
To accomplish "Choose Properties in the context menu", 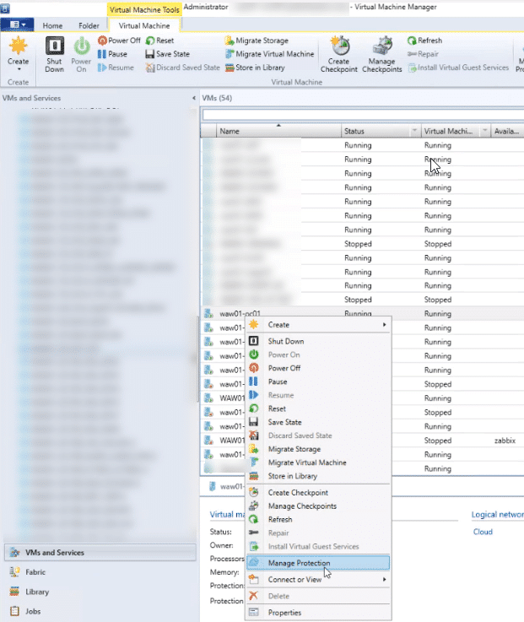I will pyautogui.click(x=284, y=613).
